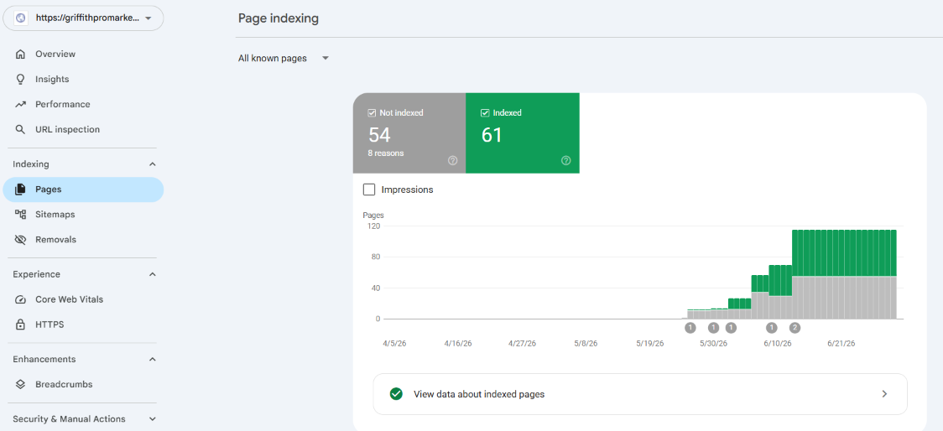Uncheck the Not indexed checkbox
This screenshot has height=431, width=943.
click(x=373, y=112)
